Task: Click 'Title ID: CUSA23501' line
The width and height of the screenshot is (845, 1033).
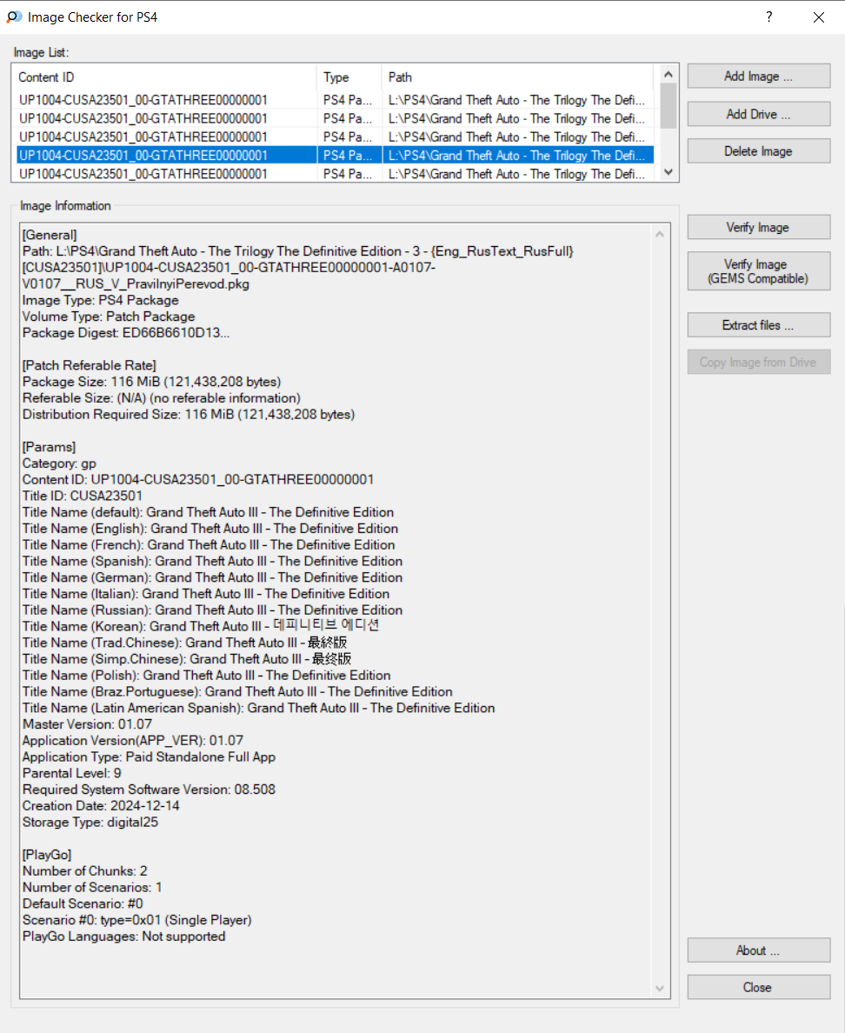Action: pyautogui.click(x=83, y=497)
